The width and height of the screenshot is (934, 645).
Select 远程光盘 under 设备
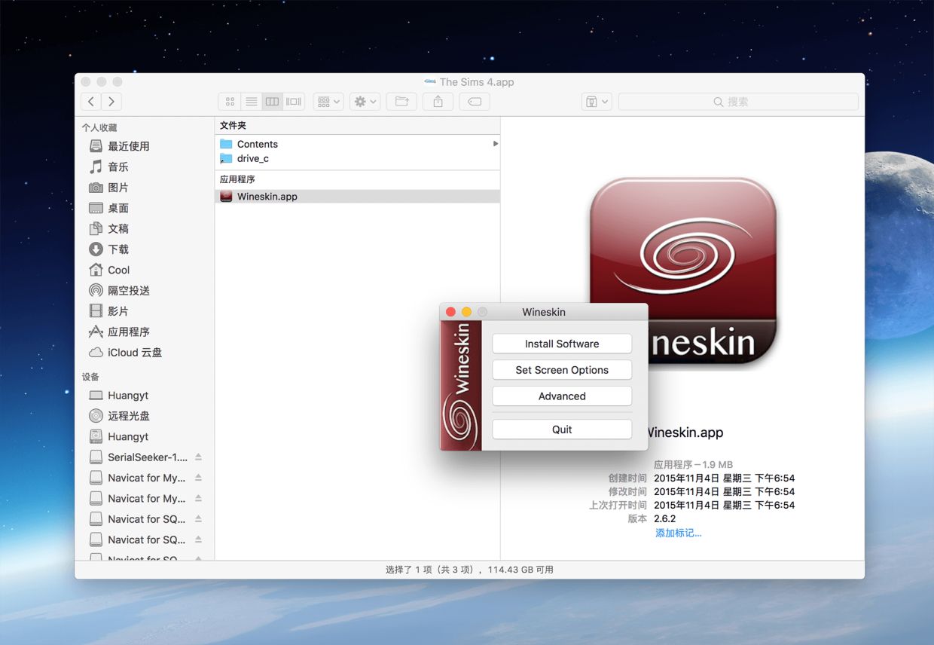pos(129,416)
